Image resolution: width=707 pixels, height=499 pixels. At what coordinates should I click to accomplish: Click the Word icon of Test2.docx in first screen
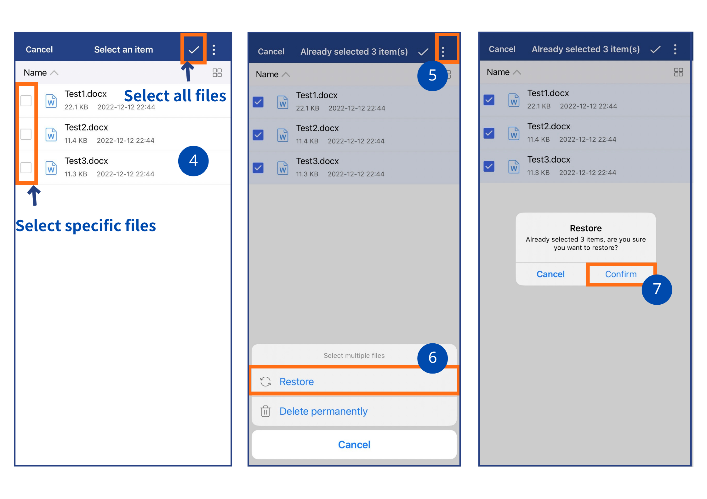click(51, 135)
